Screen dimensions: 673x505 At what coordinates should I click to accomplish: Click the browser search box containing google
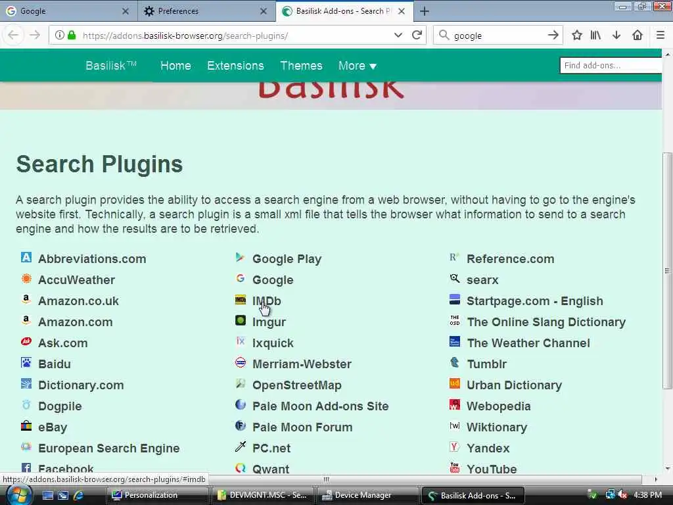(x=498, y=36)
